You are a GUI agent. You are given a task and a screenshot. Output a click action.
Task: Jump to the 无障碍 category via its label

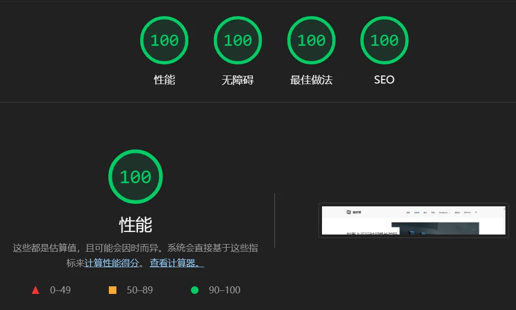[237, 80]
